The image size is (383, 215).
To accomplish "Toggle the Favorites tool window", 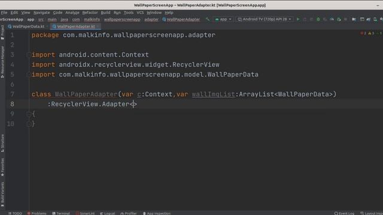I will tap(2, 167).
